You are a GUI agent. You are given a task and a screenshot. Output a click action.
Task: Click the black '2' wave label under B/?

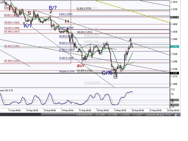[51, 12]
